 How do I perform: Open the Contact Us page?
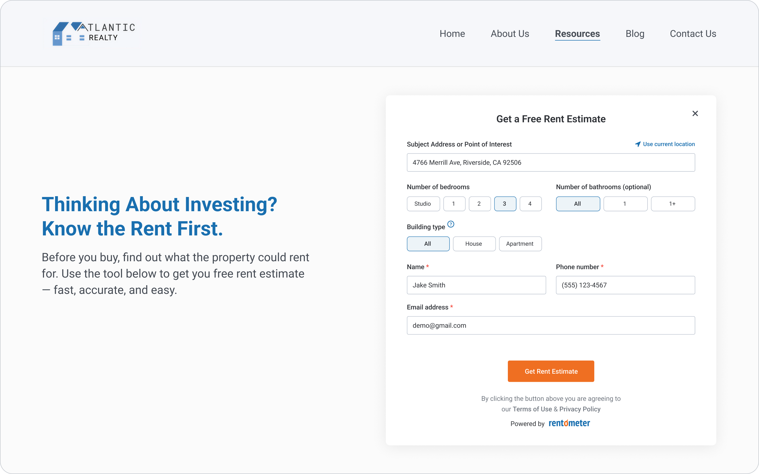tap(693, 33)
